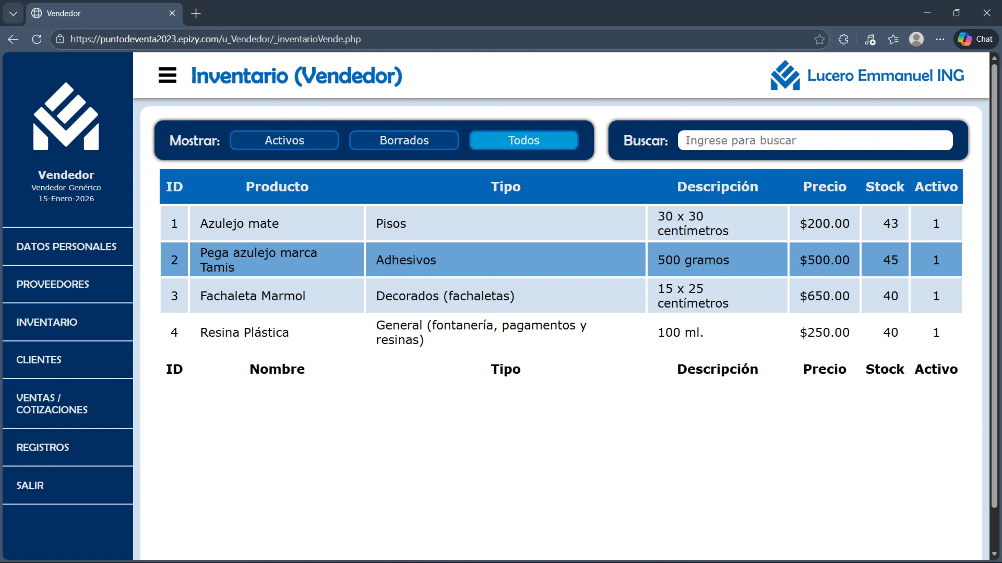Click the white sidebar logo emblem
The image size is (1002, 563).
[66, 116]
